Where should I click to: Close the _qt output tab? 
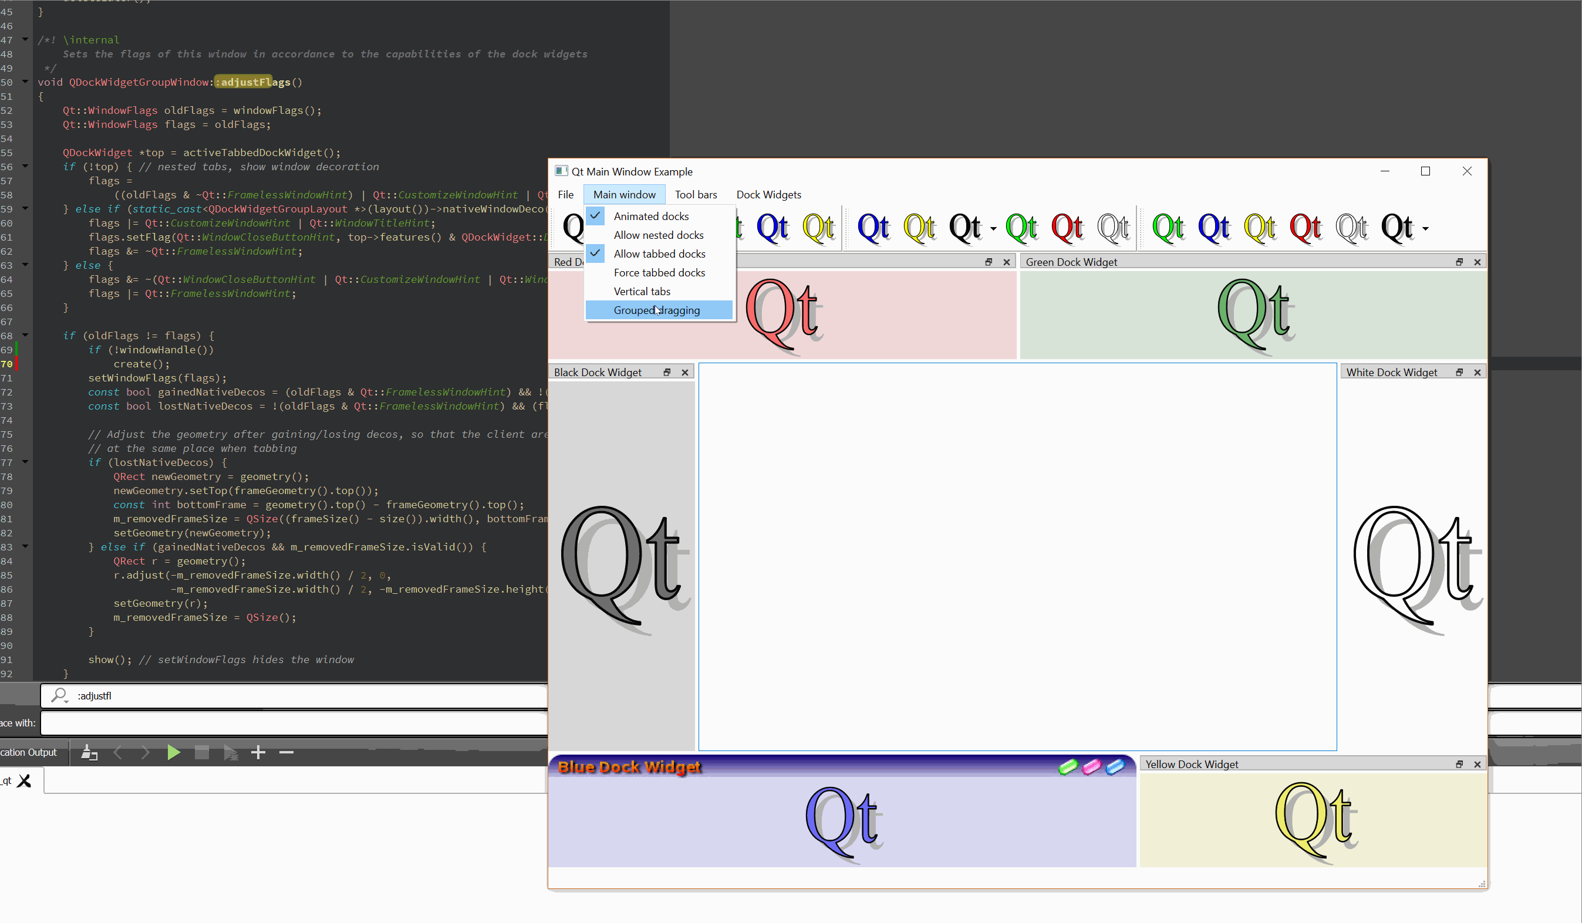tap(25, 781)
